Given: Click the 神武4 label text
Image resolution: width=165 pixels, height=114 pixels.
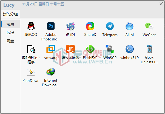Looking at the screenshot, I should coord(70,34).
